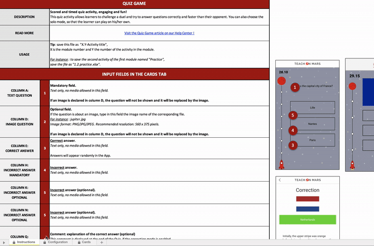Click the red stripe swatch under Correction

coord(308,199)
